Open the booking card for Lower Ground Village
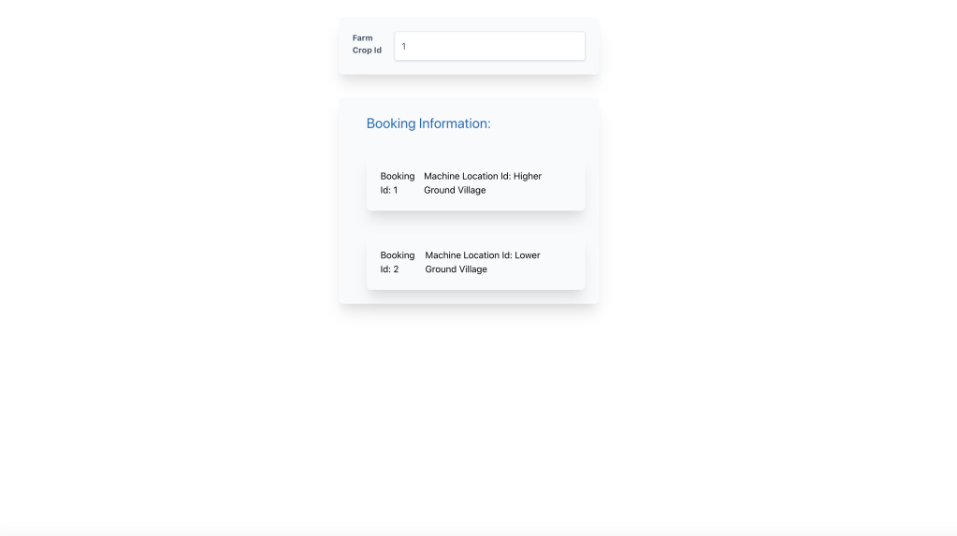Viewport: 957px width, 536px height. [475, 263]
